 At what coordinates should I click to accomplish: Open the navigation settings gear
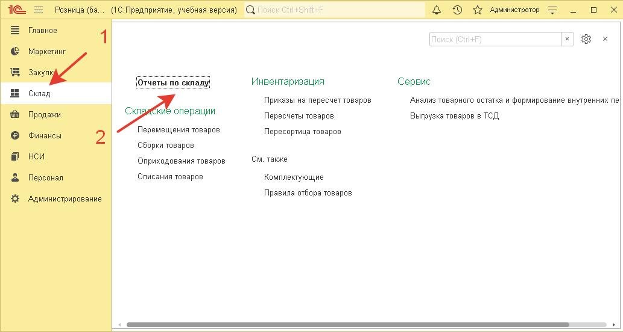[x=586, y=39]
